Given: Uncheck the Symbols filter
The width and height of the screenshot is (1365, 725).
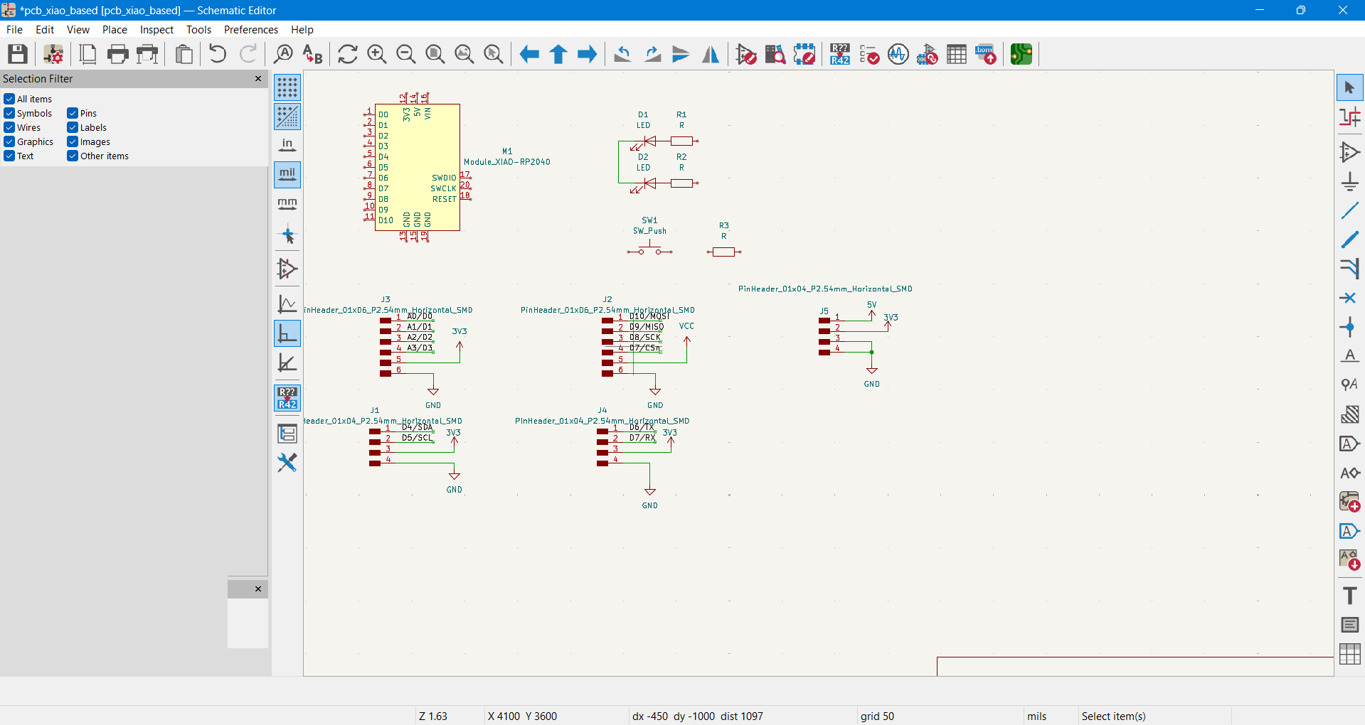Looking at the screenshot, I should [x=9, y=113].
